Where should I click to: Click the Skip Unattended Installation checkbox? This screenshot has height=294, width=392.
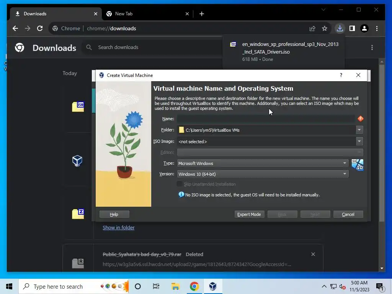(179, 184)
